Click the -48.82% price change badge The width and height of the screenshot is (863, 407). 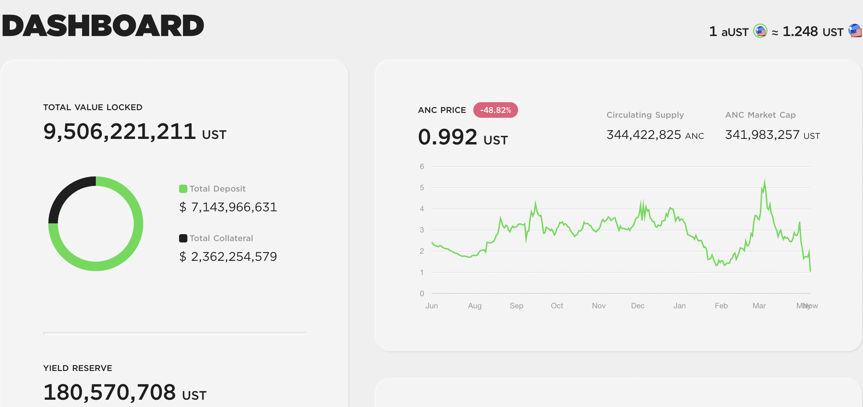(495, 110)
